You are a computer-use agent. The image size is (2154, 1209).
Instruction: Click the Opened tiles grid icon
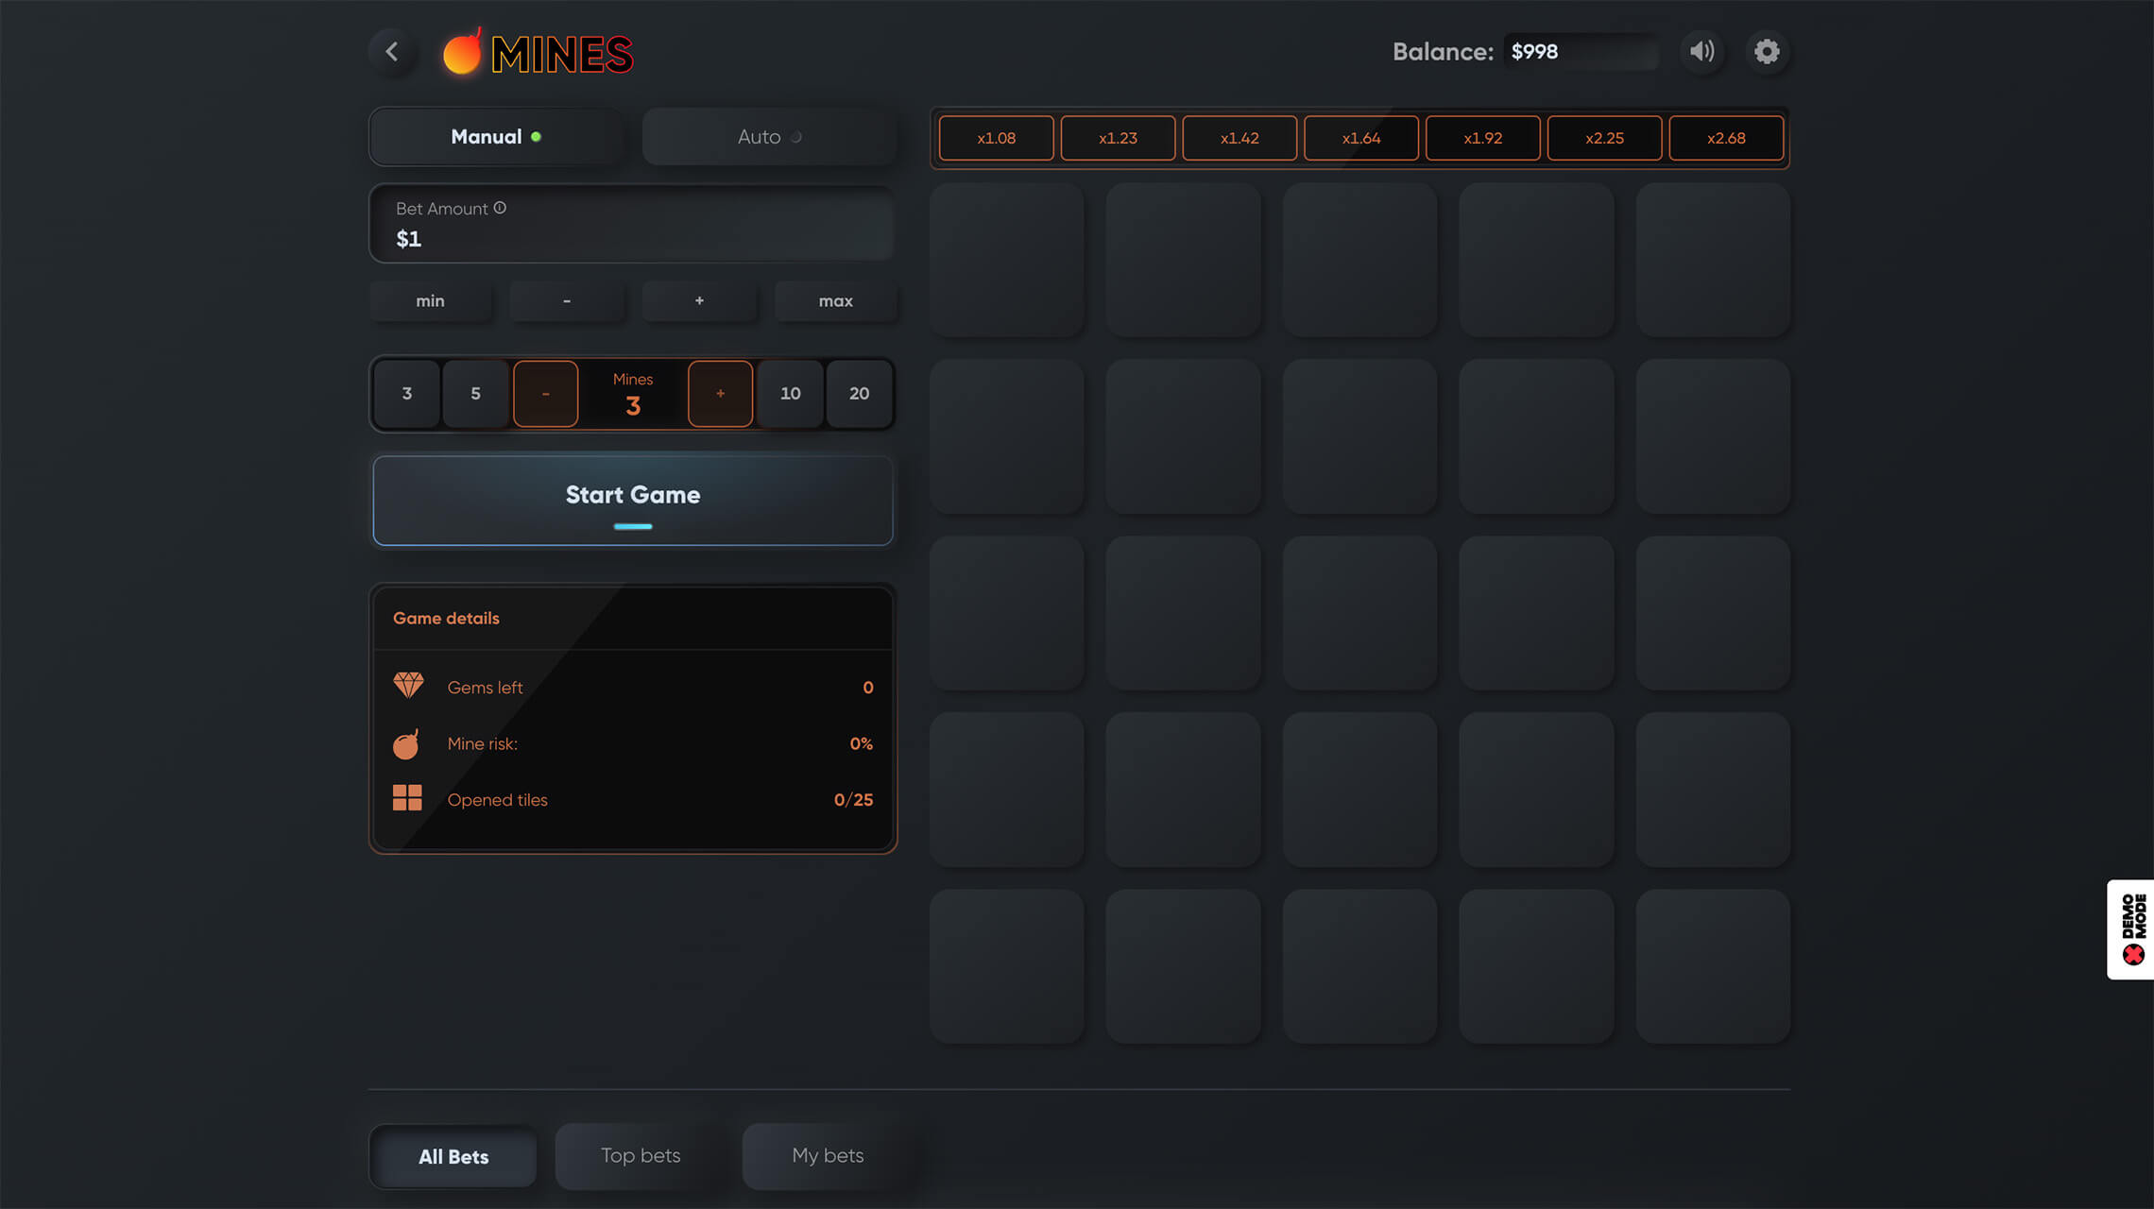[407, 798]
